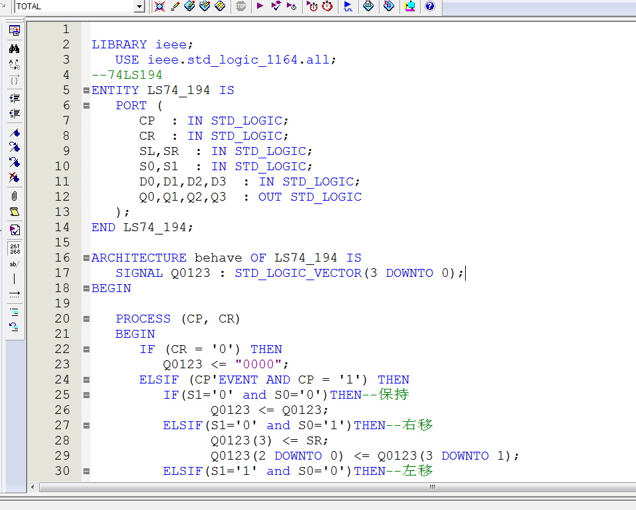Collapse the left-shift ELSIF block on line 30
Viewport: 636px width, 510px height.
pos(86,471)
